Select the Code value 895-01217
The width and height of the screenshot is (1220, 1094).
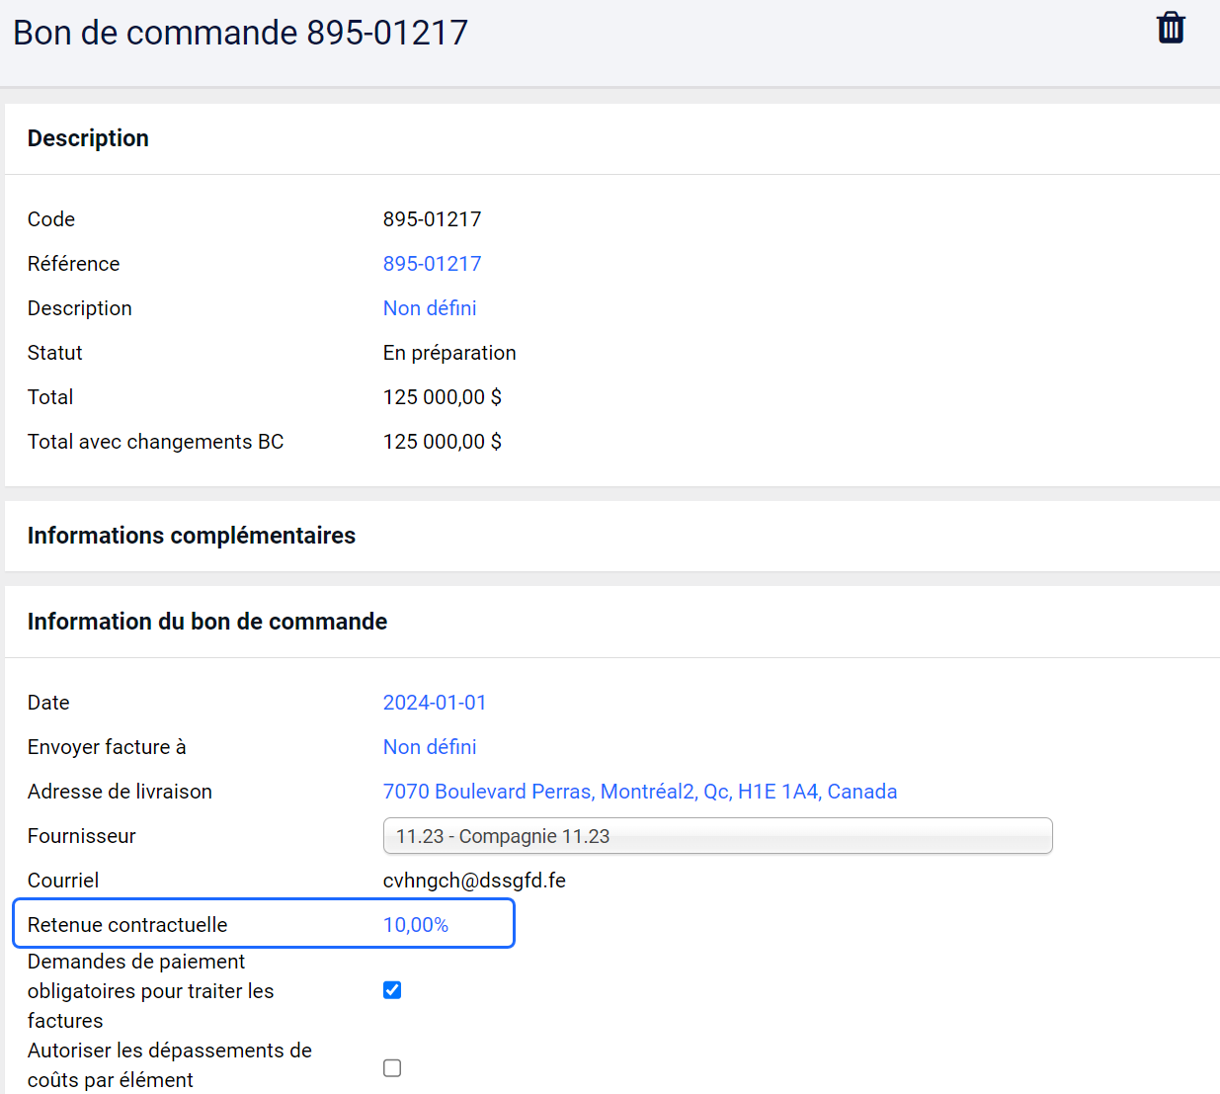point(432,219)
